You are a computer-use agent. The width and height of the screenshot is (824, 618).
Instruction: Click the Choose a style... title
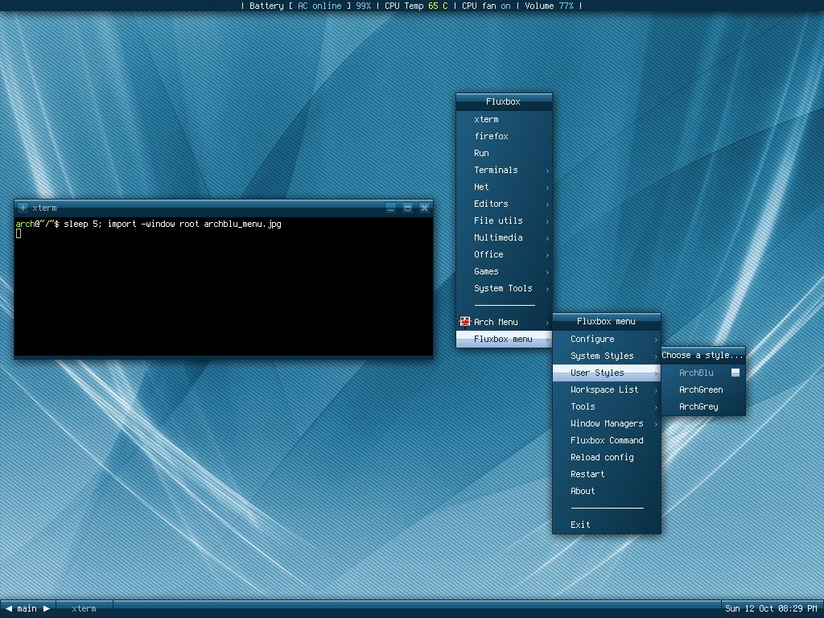(x=703, y=355)
